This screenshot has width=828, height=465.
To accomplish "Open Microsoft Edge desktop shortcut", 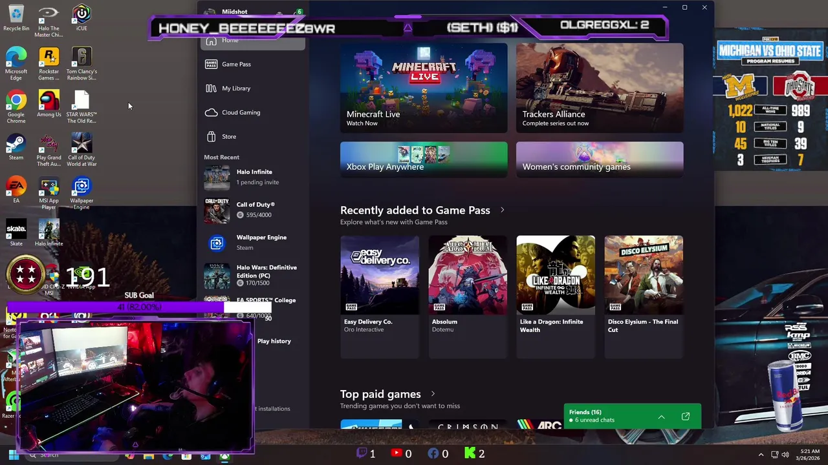I will click(x=16, y=64).
